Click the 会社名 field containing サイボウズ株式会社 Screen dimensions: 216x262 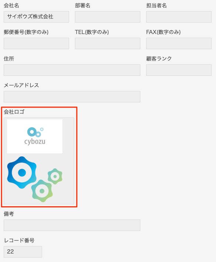(x=36, y=17)
